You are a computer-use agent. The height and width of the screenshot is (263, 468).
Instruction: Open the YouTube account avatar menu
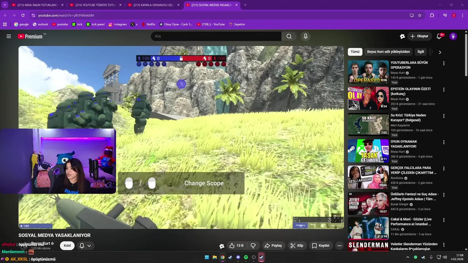coord(453,36)
